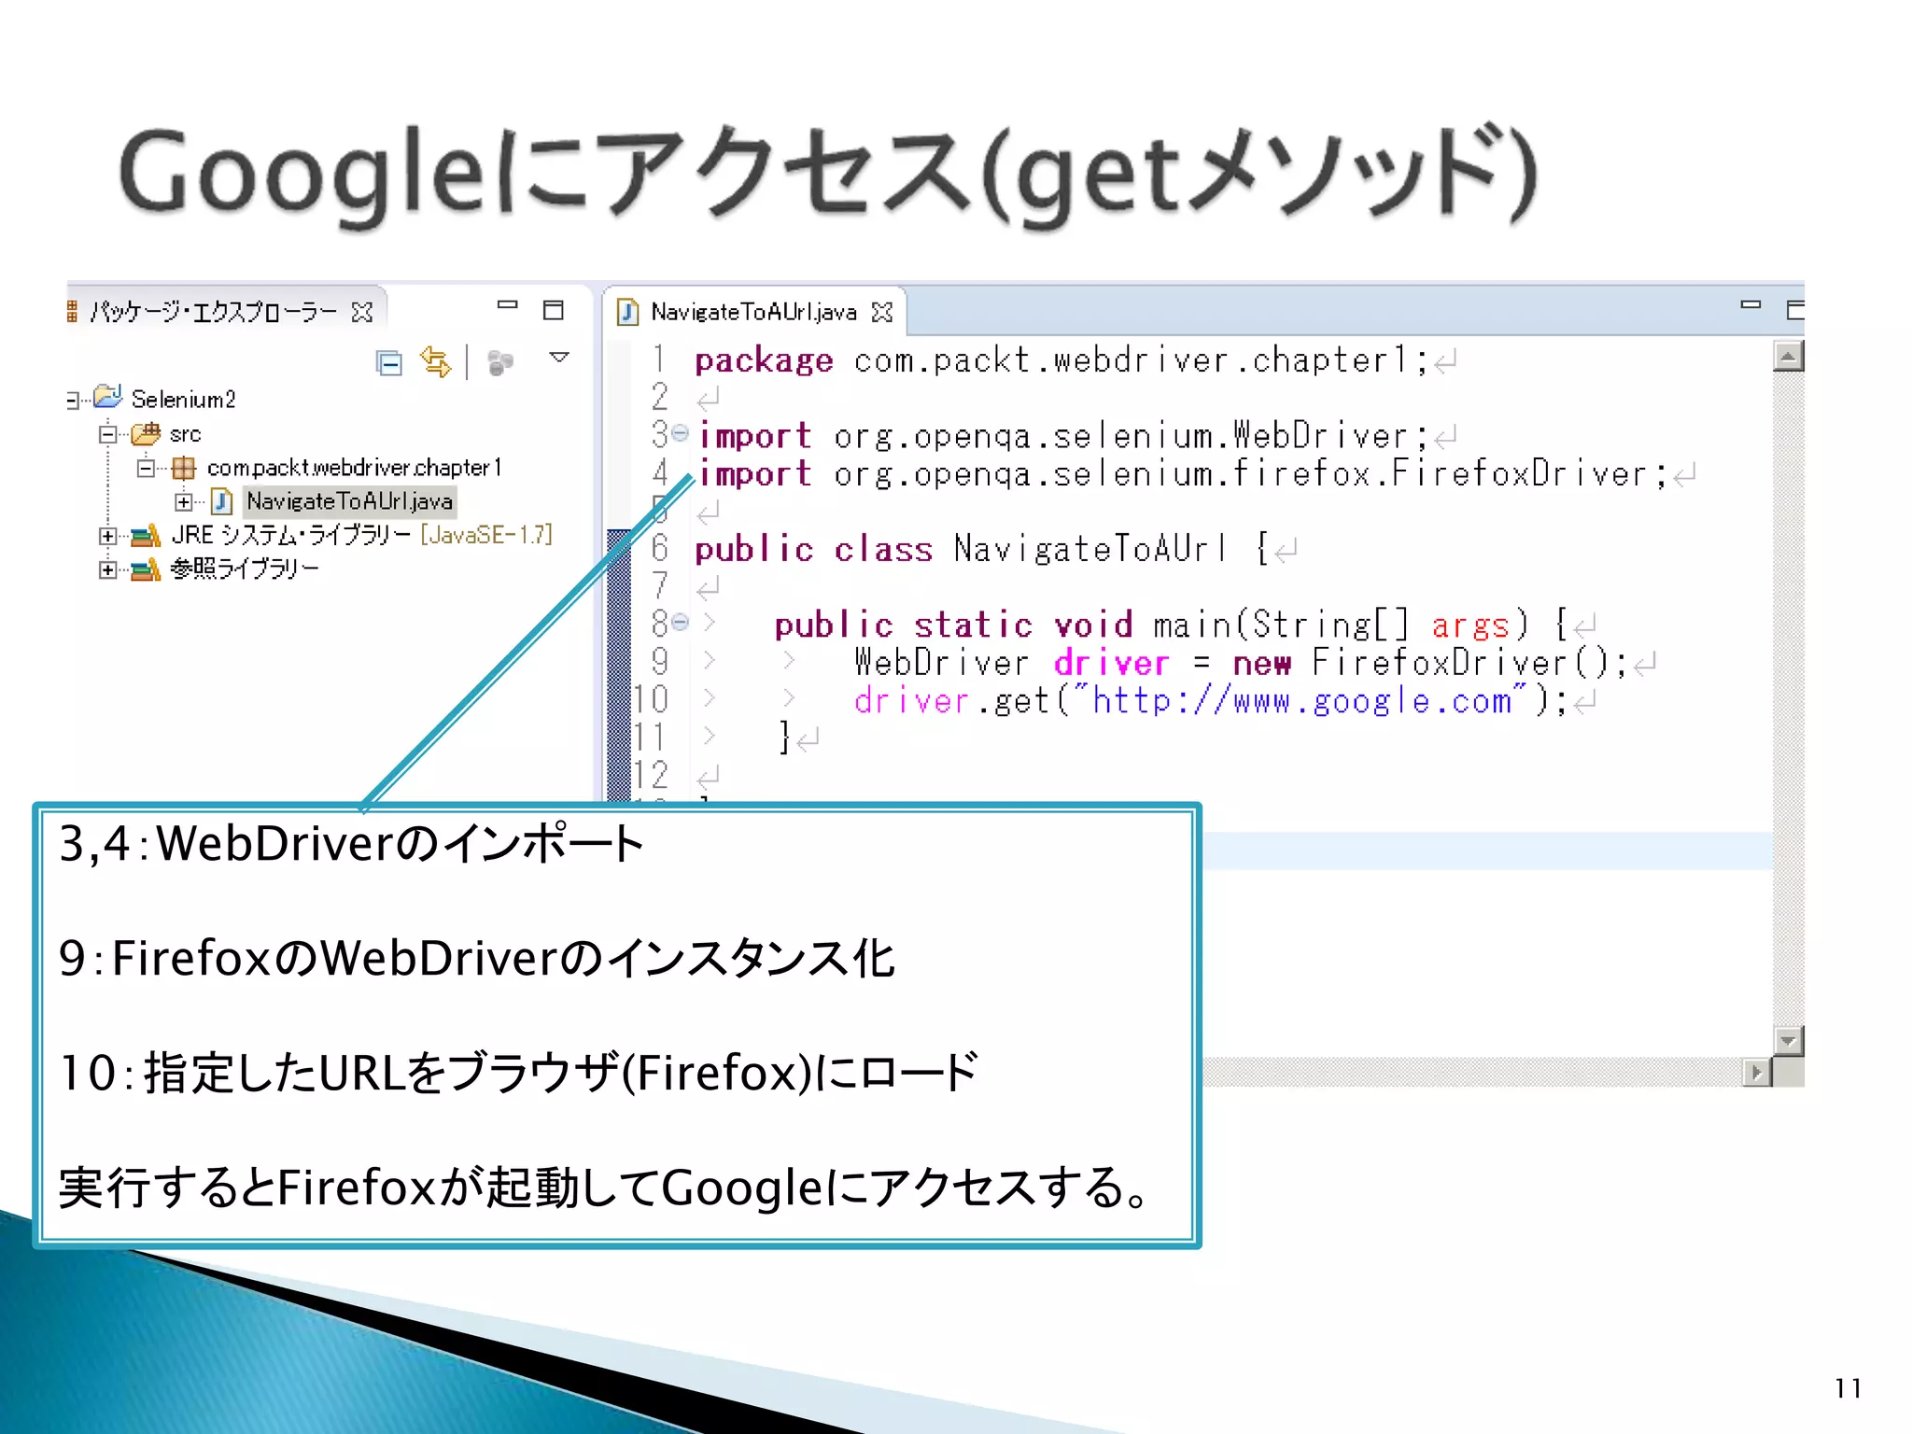Expand 参照ライブラリー node
This screenshot has height=1434, width=1912.
tap(108, 569)
